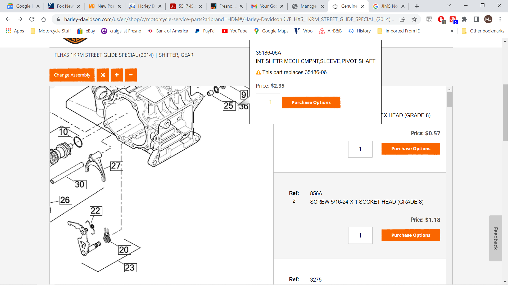This screenshot has width=508, height=285.
Task: Toggle the browser side panel
Action: (x=476, y=19)
